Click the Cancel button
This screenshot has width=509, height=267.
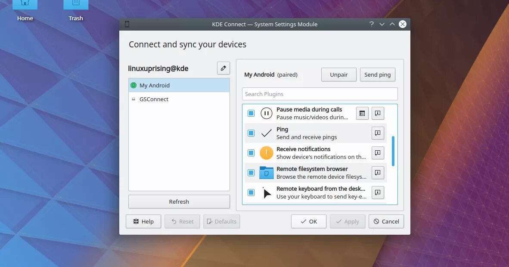point(386,221)
